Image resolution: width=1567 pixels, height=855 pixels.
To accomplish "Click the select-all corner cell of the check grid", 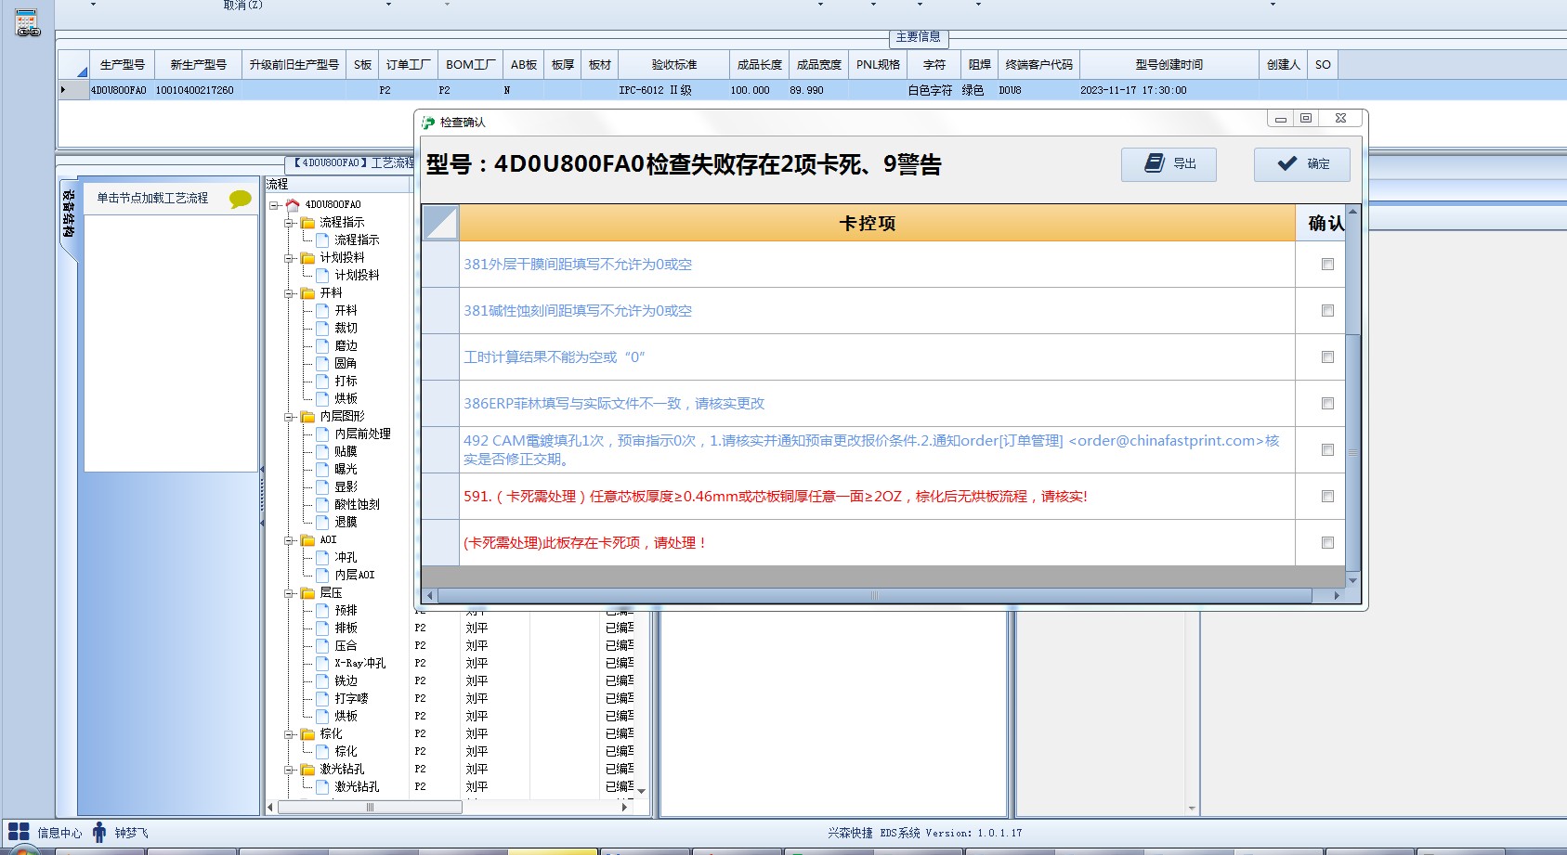I will point(440,224).
